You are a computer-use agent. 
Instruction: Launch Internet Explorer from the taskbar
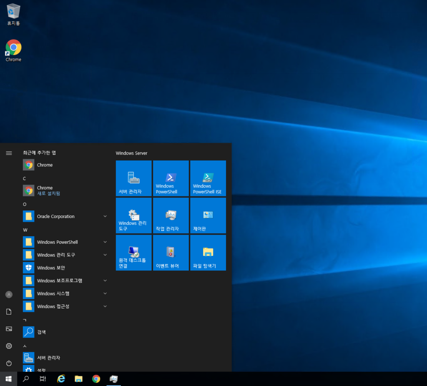pyautogui.click(x=61, y=379)
